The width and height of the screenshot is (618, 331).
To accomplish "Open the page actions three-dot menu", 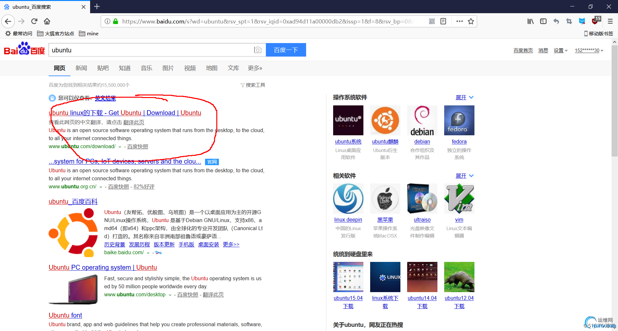I will pyautogui.click(x=459, y=22).
